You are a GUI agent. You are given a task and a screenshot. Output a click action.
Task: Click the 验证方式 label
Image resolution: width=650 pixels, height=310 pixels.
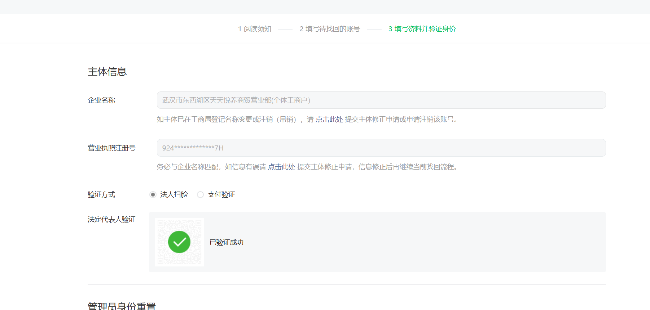click(101, 194)
